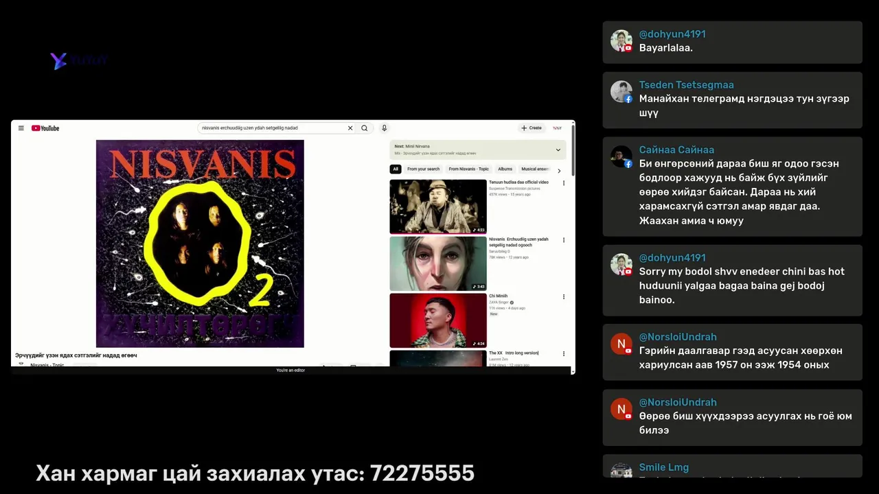Select the Musical ensembles chip

tap(535, 169)
